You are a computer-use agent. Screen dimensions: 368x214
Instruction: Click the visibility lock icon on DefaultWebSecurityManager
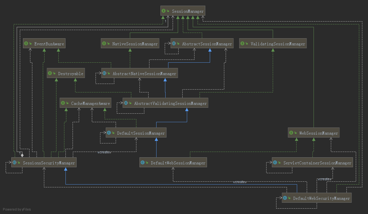tap(289, 198)
